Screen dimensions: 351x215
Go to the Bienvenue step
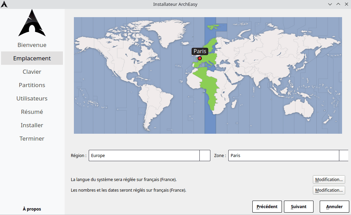pos(32,45)
